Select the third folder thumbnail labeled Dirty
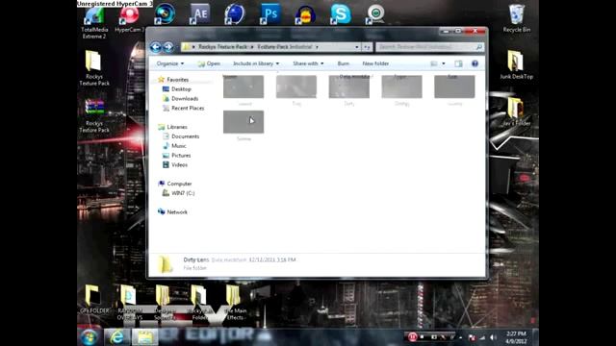 [348, 86]
